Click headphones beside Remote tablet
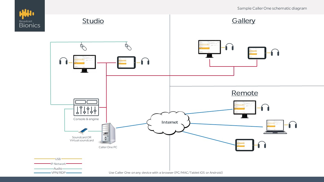This screenshot has height=182, width=324. (262, 145)
